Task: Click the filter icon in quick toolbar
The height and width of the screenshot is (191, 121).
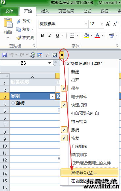Action: point(47,55)
